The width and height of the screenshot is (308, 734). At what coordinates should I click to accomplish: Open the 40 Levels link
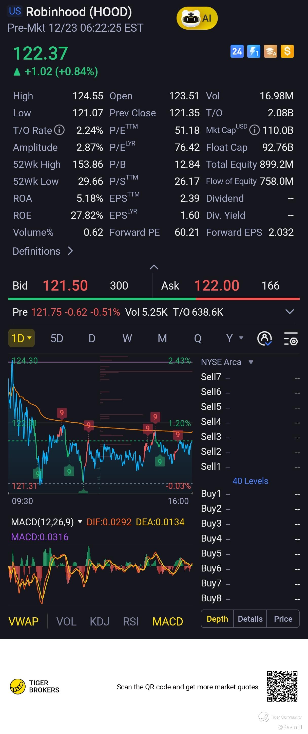tap(250, 481)
